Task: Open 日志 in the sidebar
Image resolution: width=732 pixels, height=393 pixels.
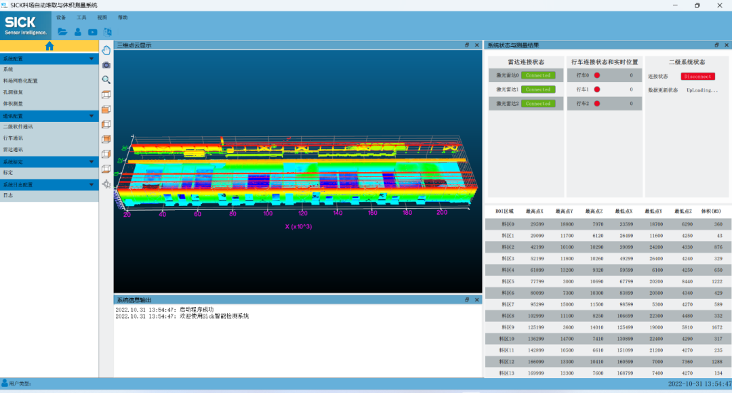Action: [x=49, y=196]
